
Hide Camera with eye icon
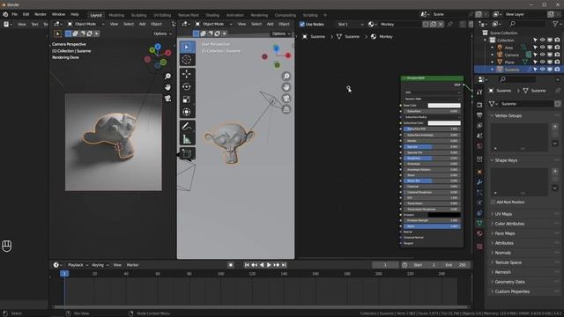(542, 55)
